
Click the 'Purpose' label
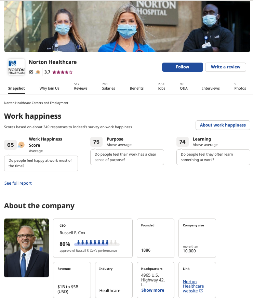[x=115, y=139]
